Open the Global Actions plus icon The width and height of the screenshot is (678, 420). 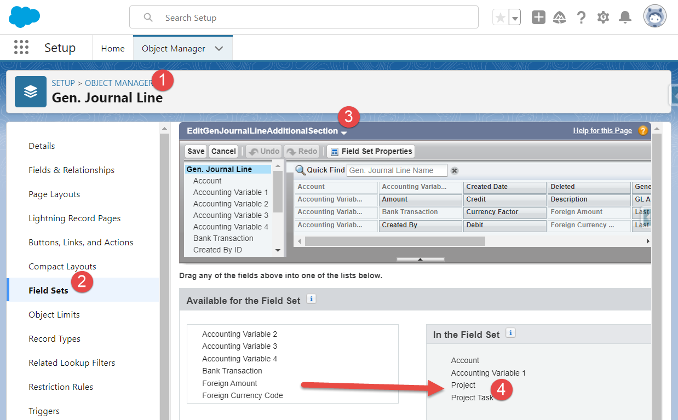tap(539, 18)
